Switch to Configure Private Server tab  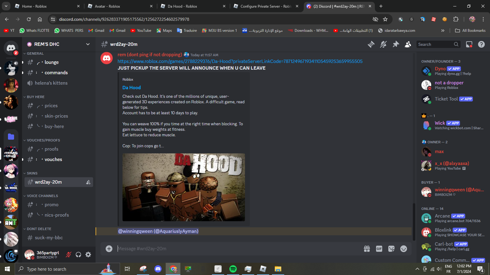click(x=266, y=6)
